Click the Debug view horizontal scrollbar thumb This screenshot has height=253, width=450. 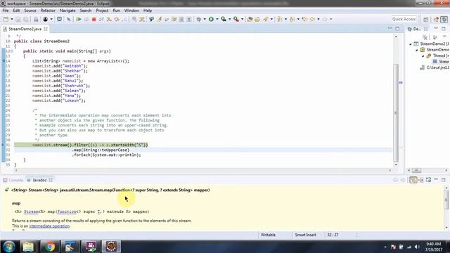coord(416,170)
